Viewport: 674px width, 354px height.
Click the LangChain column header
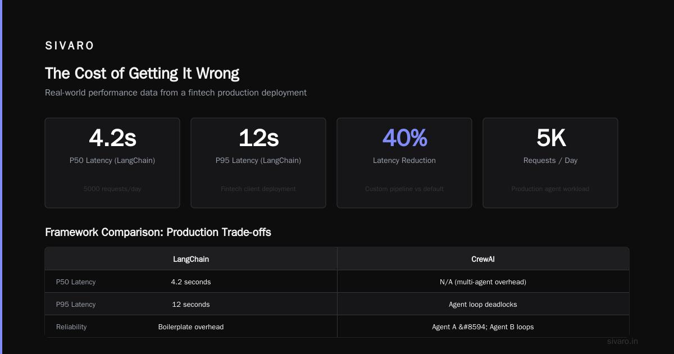[x=191, y=259]
